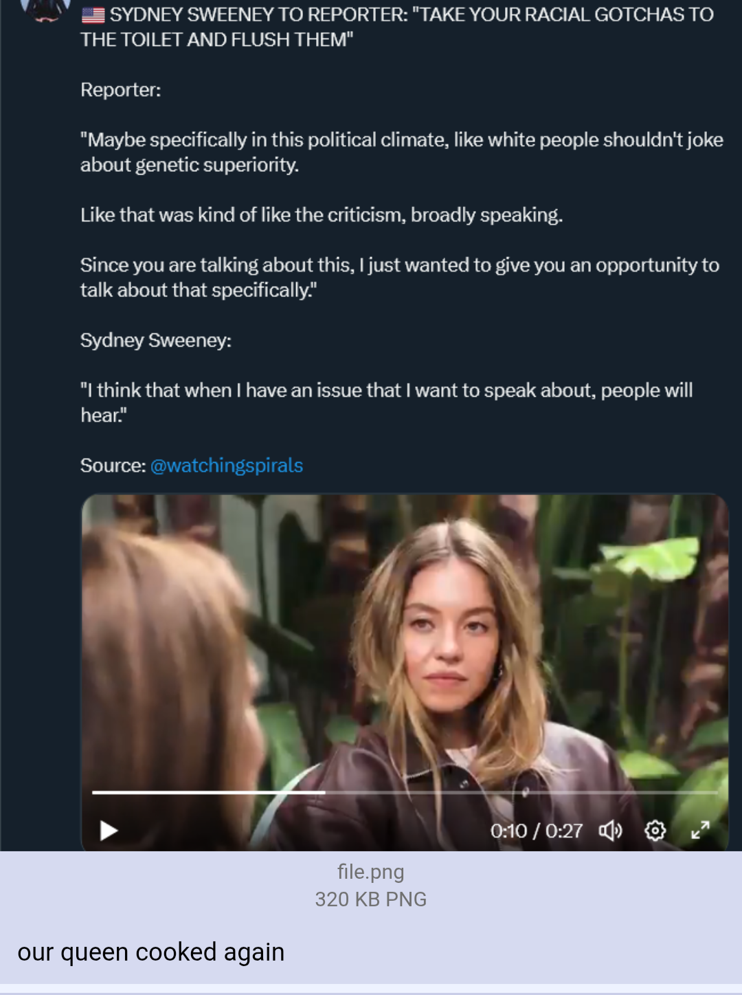Open the @watchingspirals source link
The width and height of the screenshot is (742, 995).
(x=227, y=466)
